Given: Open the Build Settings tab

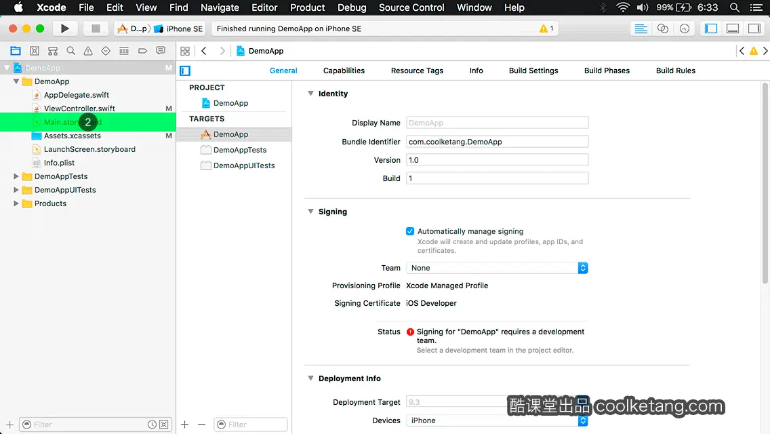Looking at the screenshot, I should click(533, 71).
